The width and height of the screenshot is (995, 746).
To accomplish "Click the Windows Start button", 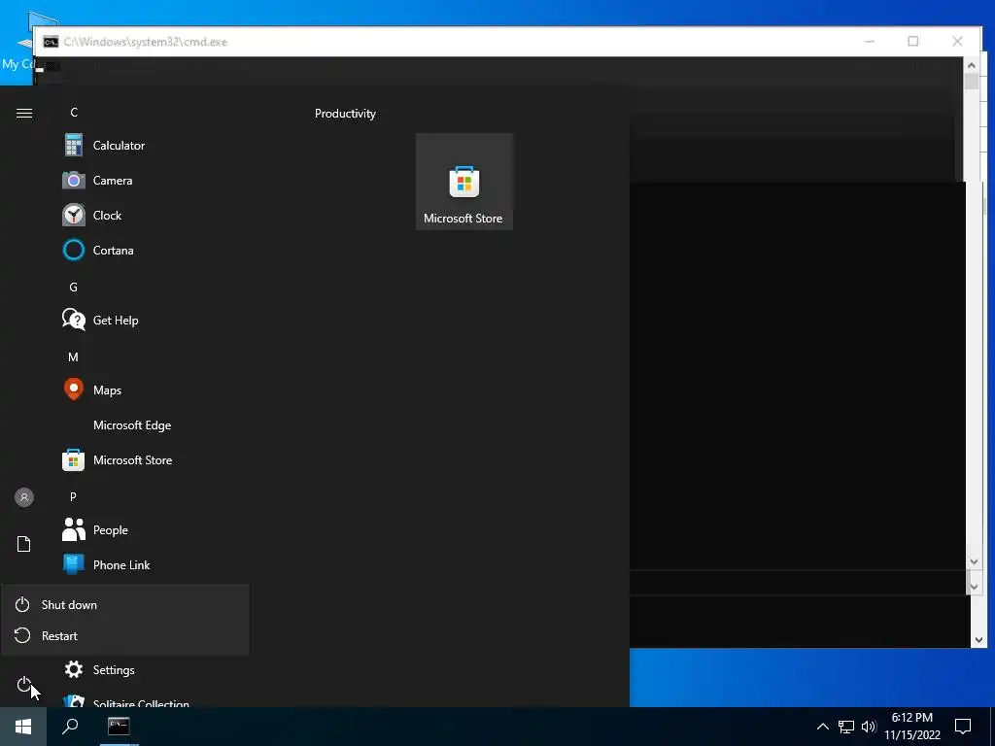I will (x=23, y=727).
